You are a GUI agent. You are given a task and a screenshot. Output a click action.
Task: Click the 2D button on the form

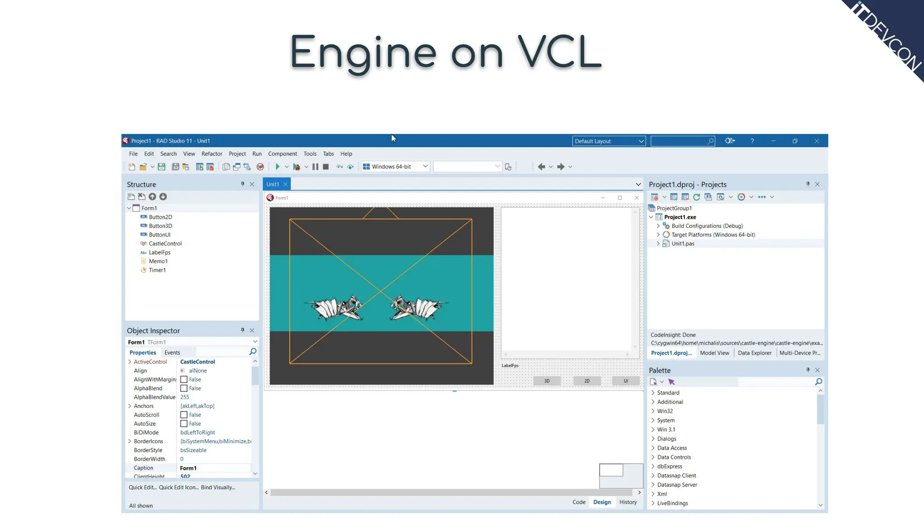pyautogui.click(x=587, y=381)
